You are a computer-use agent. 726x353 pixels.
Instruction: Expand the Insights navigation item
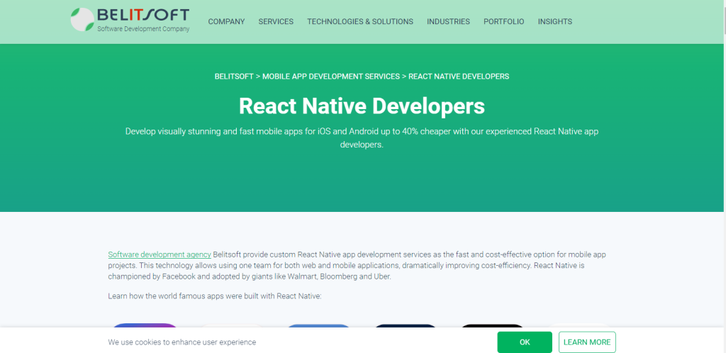554,22
